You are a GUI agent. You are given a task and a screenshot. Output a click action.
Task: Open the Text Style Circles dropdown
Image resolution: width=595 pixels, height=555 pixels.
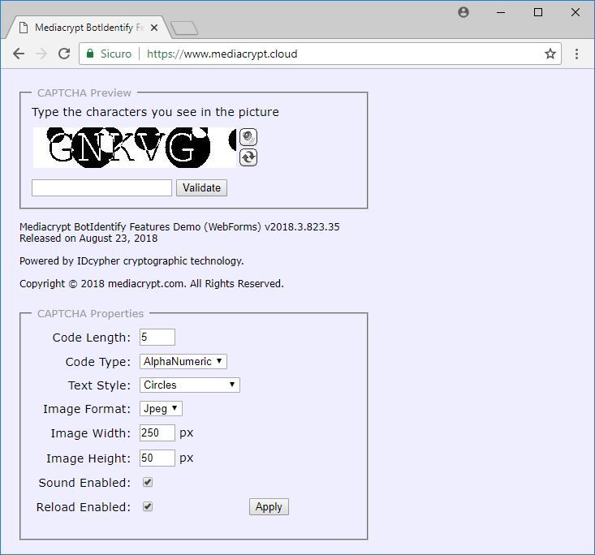pyautogui.click(x=190, y=385)
